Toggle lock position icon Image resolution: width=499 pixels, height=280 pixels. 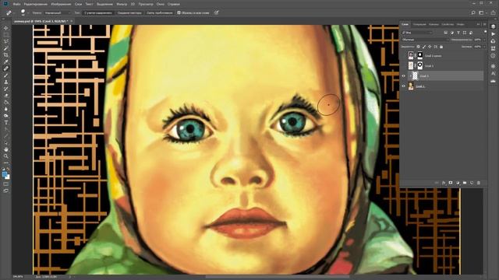430,47
